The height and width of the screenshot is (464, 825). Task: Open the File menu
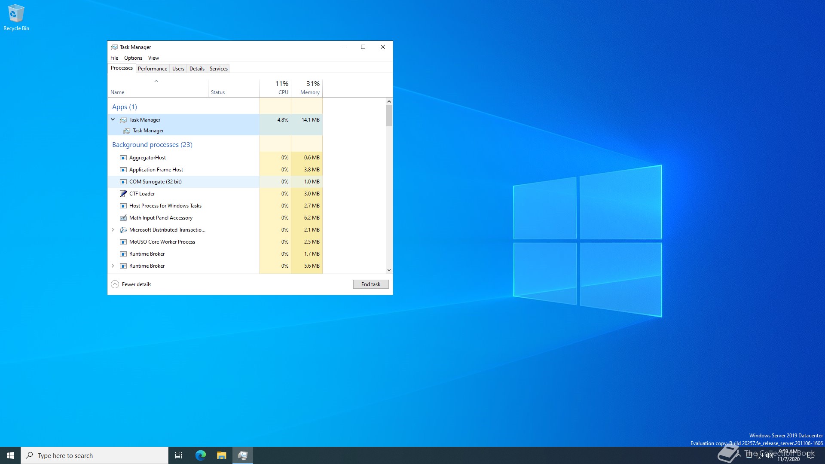click(x=114, y=58)
